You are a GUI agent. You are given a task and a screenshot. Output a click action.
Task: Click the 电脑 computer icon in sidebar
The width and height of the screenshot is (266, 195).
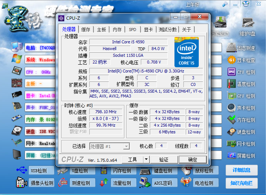click(17, 47)
